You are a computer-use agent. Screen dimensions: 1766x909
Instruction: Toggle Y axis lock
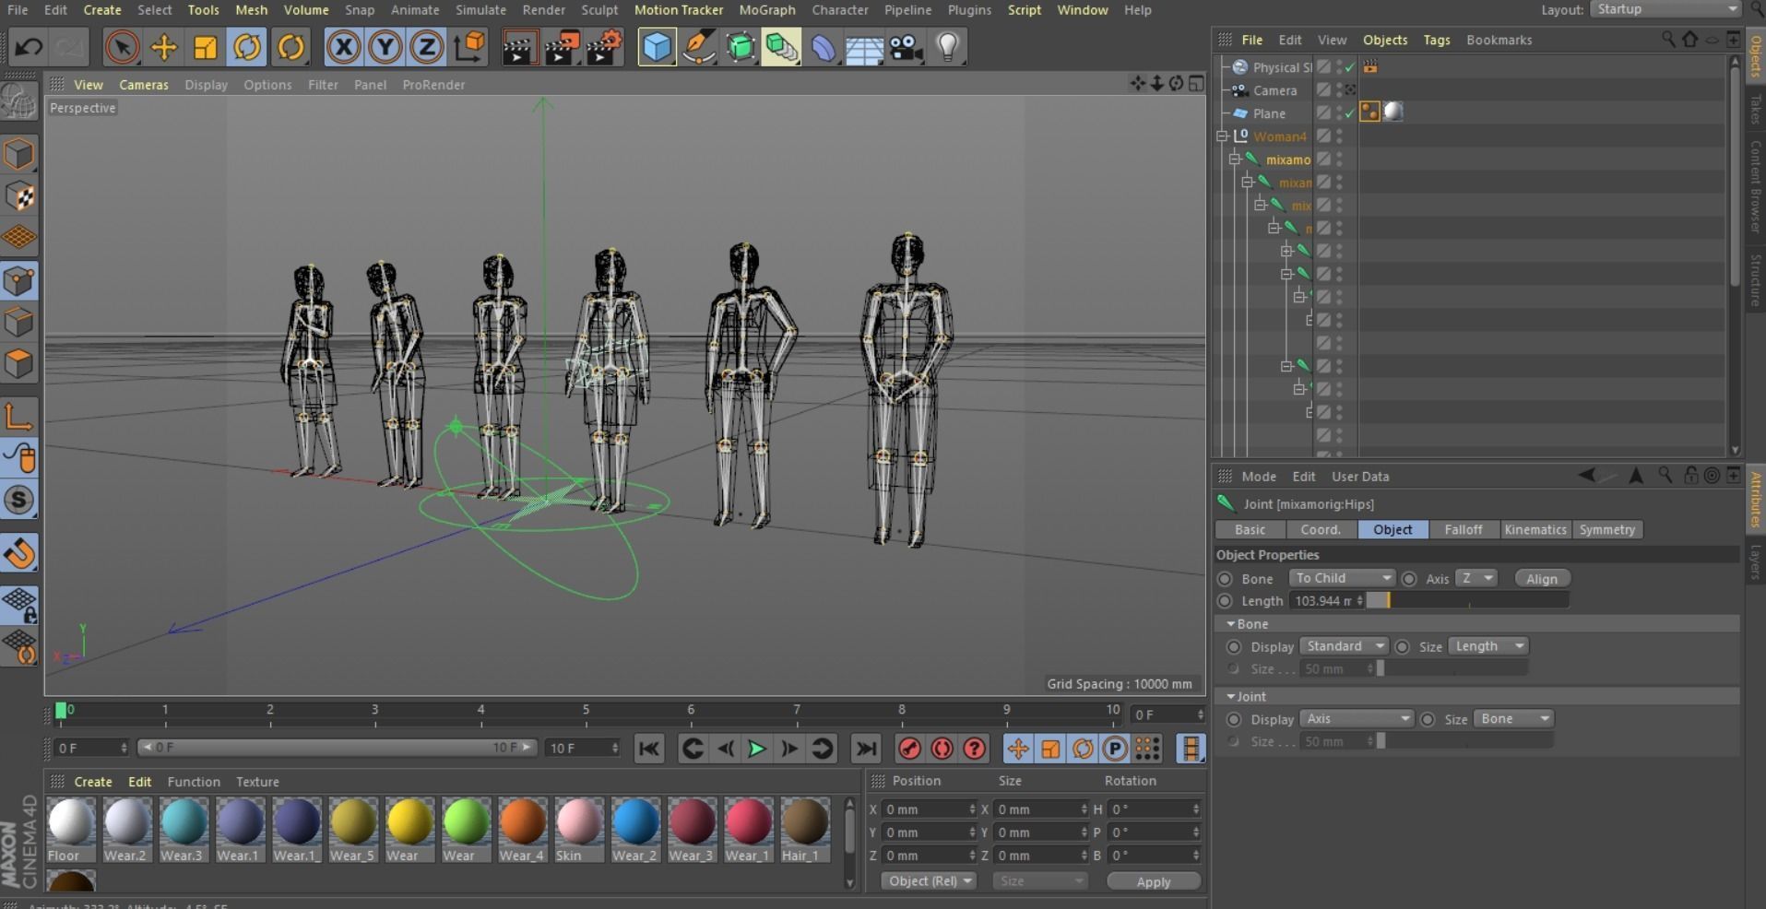(x=385, y=47)
